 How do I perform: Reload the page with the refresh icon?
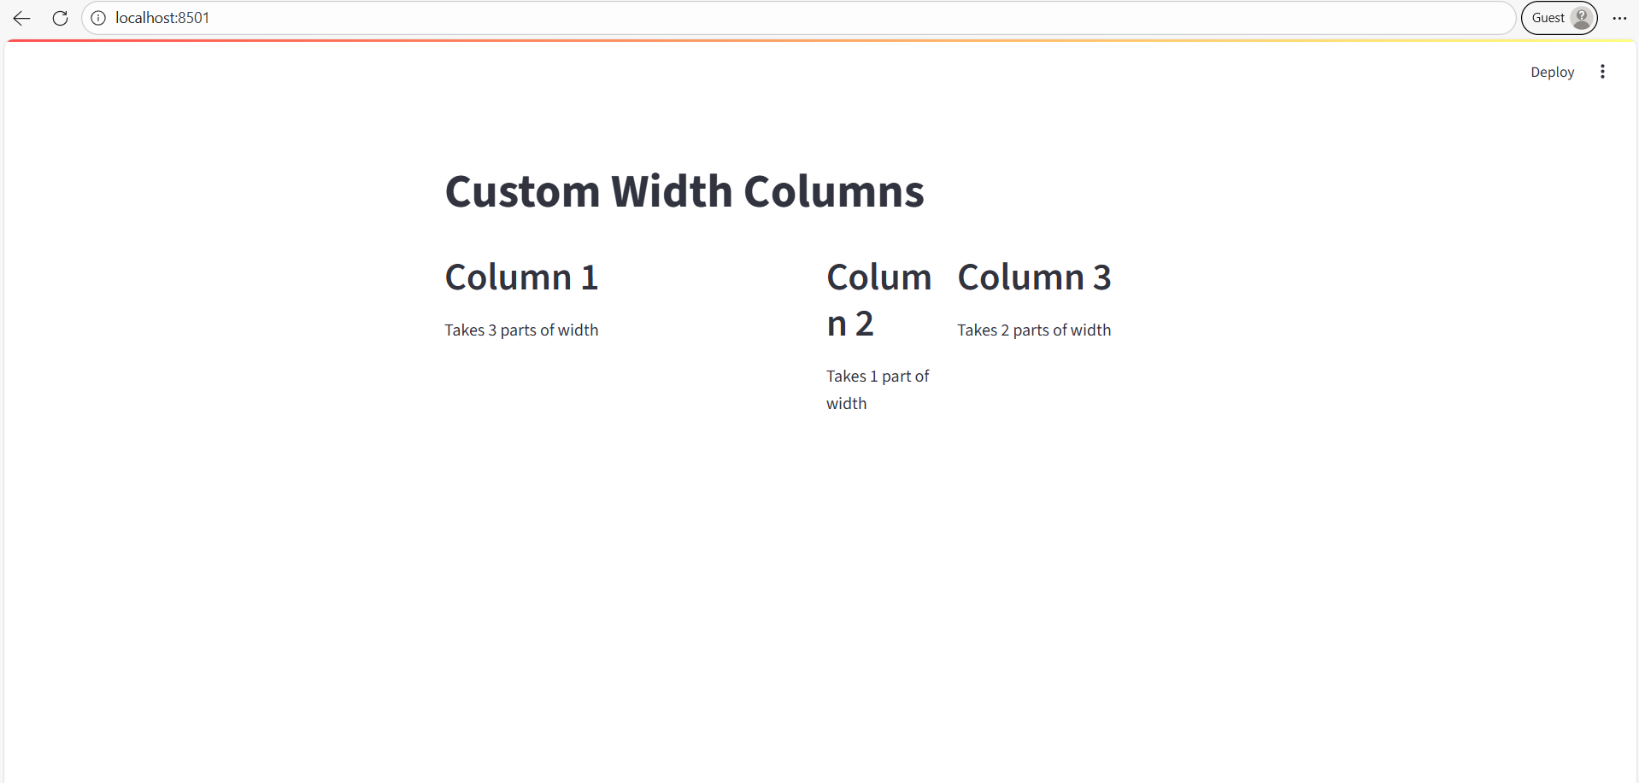[59, 17]
